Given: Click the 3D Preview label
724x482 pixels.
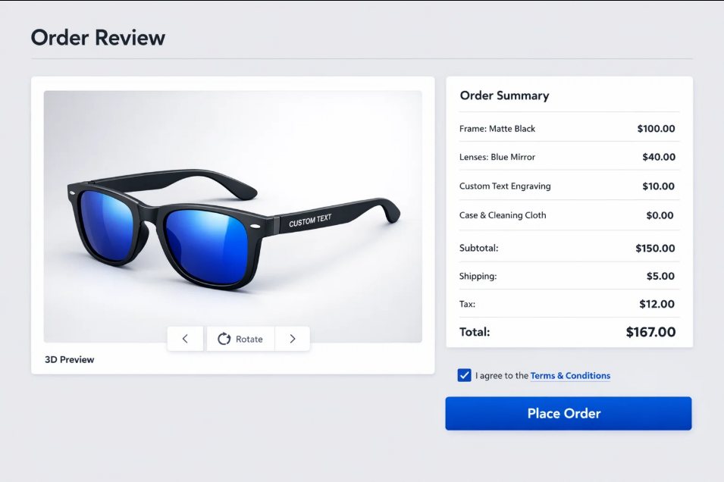Looking at the screenshot, I should point(68,359).
